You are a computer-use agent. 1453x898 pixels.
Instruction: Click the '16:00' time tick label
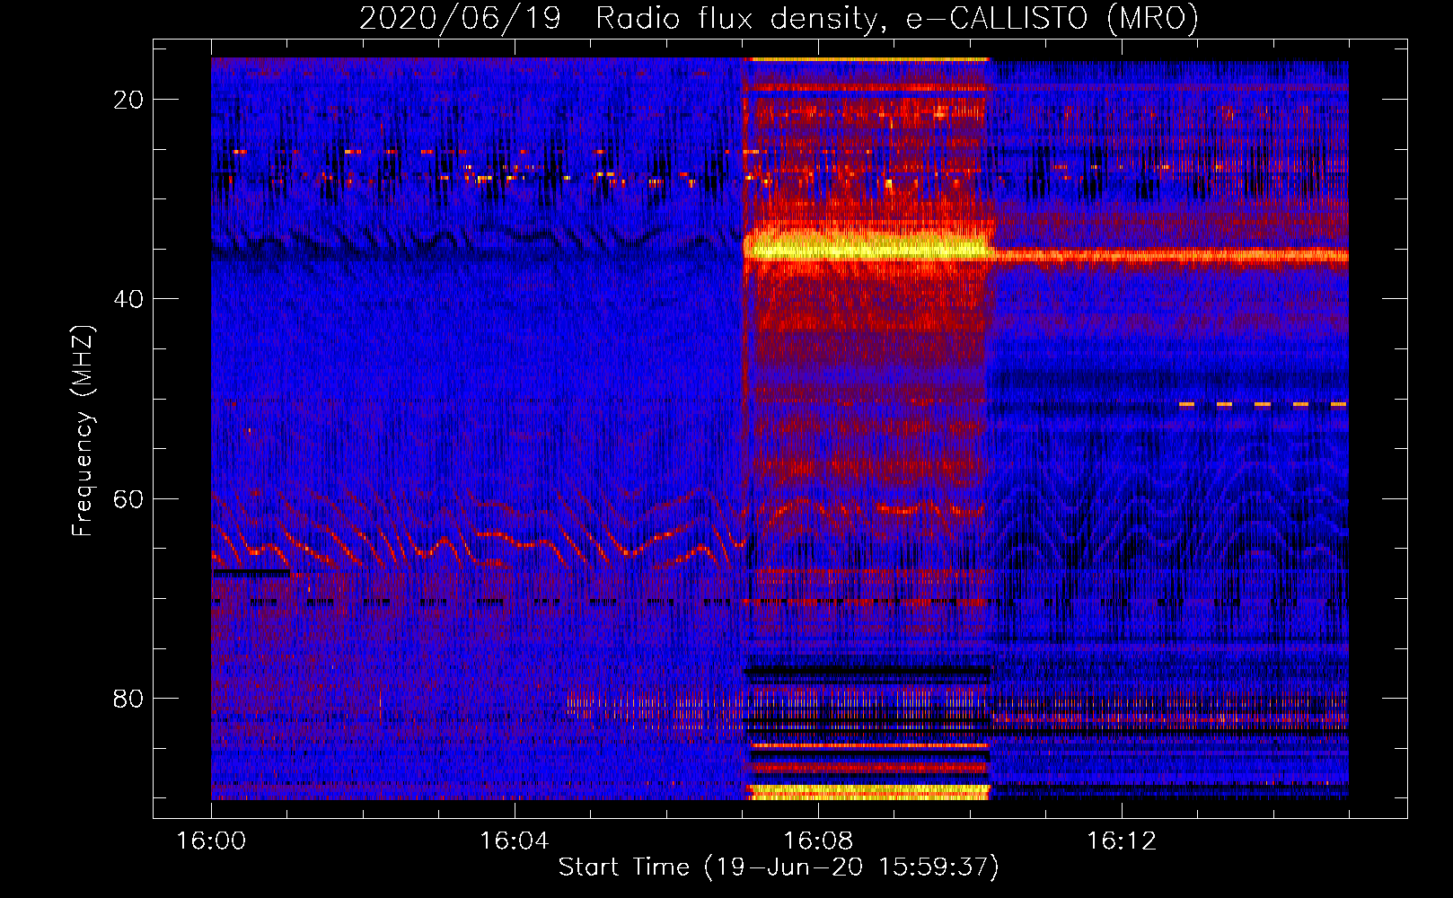pos(211,841)
